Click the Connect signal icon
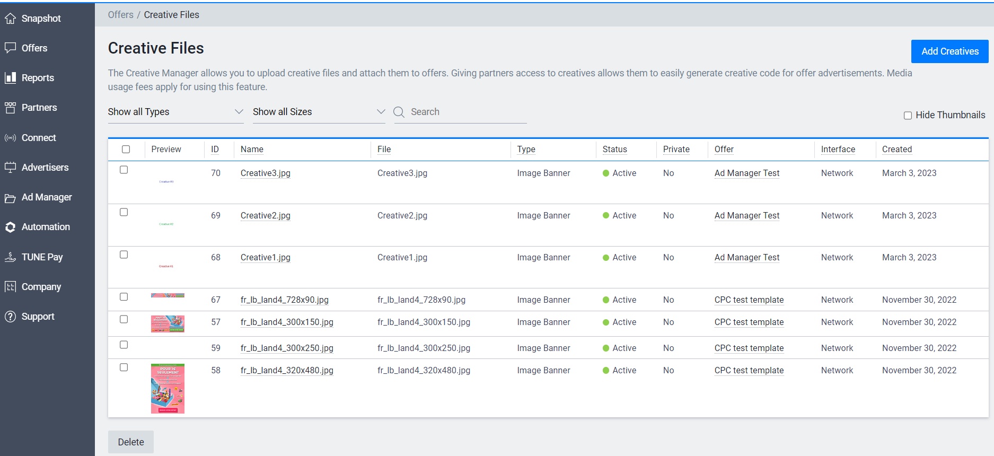The height and width of the screenshot is (456, 994). pos(10,138)
